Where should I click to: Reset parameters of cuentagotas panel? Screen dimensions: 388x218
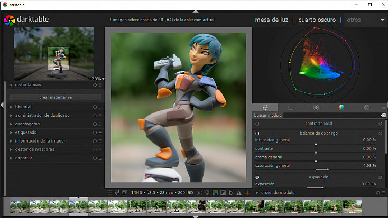(x=95, y=124)
